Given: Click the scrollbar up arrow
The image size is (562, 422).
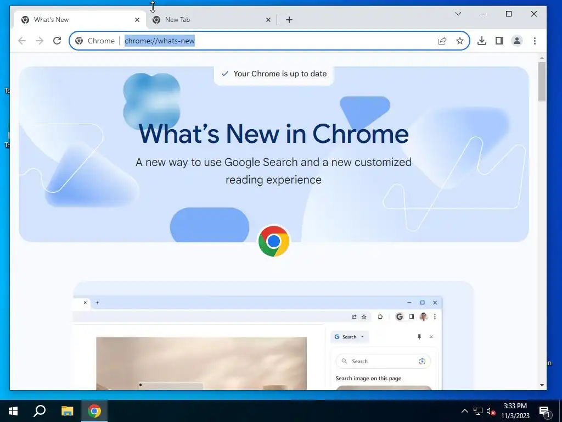Looking at the screenshot, I should point(542,58).
